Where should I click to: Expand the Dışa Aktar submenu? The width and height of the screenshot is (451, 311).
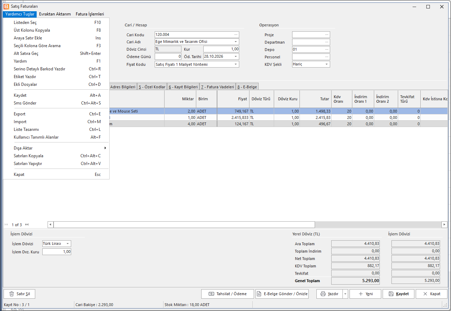tap(56, 148)
